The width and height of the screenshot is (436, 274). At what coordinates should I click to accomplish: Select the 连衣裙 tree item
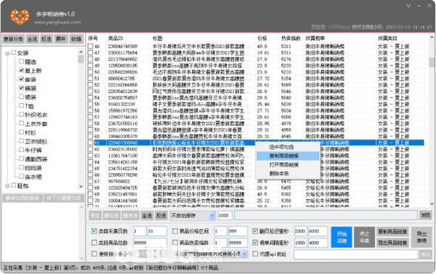point(33,177)
